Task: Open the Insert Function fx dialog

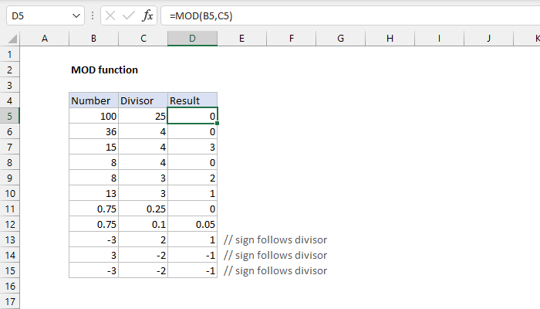Action: coord(147,15)
